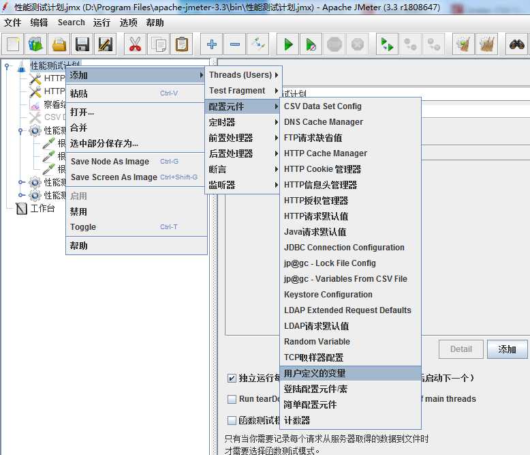Click the Collapse All minus icon
The width and height of the screenshot is (530, 455).
click(235, 44)
